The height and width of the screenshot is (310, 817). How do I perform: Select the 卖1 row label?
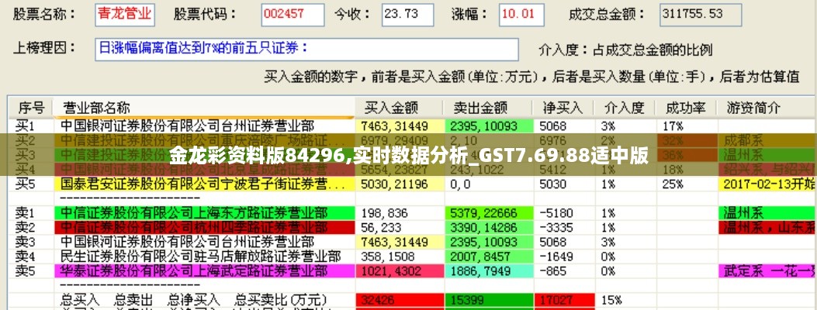(x=25, y=212)
